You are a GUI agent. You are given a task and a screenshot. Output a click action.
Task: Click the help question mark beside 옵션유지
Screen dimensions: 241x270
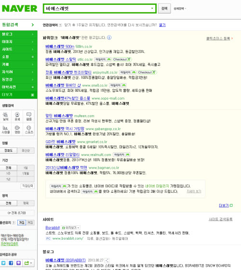(14, 222)
